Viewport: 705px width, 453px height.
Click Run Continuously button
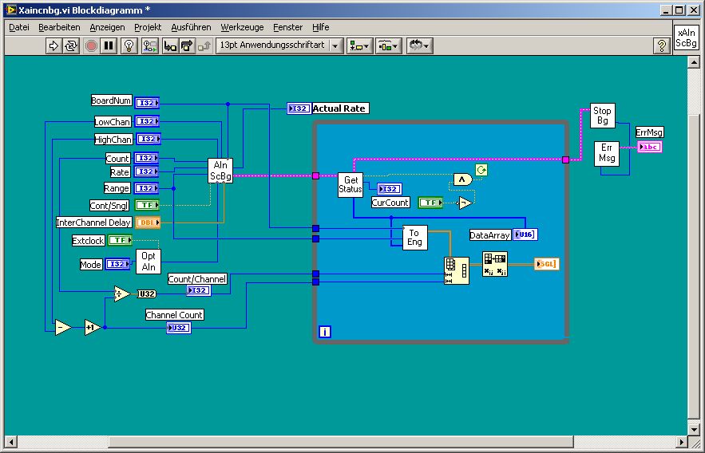[71, 45]
